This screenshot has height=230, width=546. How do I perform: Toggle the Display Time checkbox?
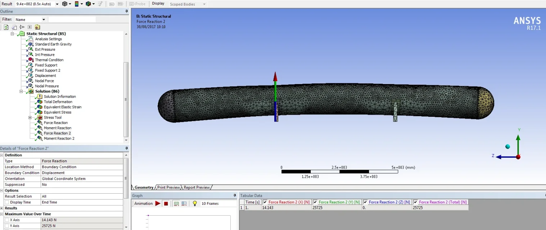(x=7, y=202)
